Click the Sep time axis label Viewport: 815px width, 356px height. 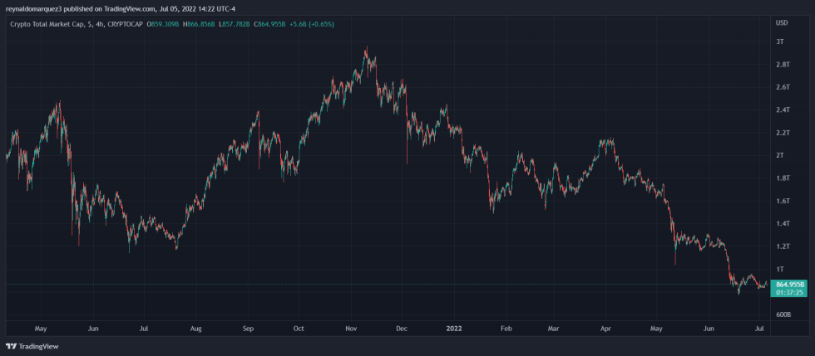tap(248, 329)
